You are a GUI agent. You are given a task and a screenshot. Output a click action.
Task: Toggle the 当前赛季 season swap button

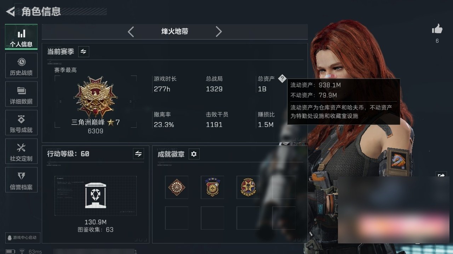pos(84,52)
